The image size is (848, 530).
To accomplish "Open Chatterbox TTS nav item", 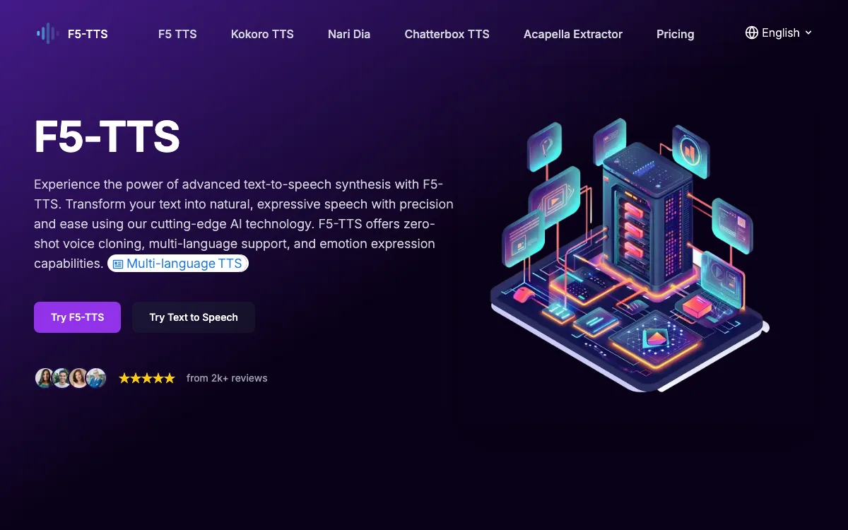I will [x=447, y=34].
